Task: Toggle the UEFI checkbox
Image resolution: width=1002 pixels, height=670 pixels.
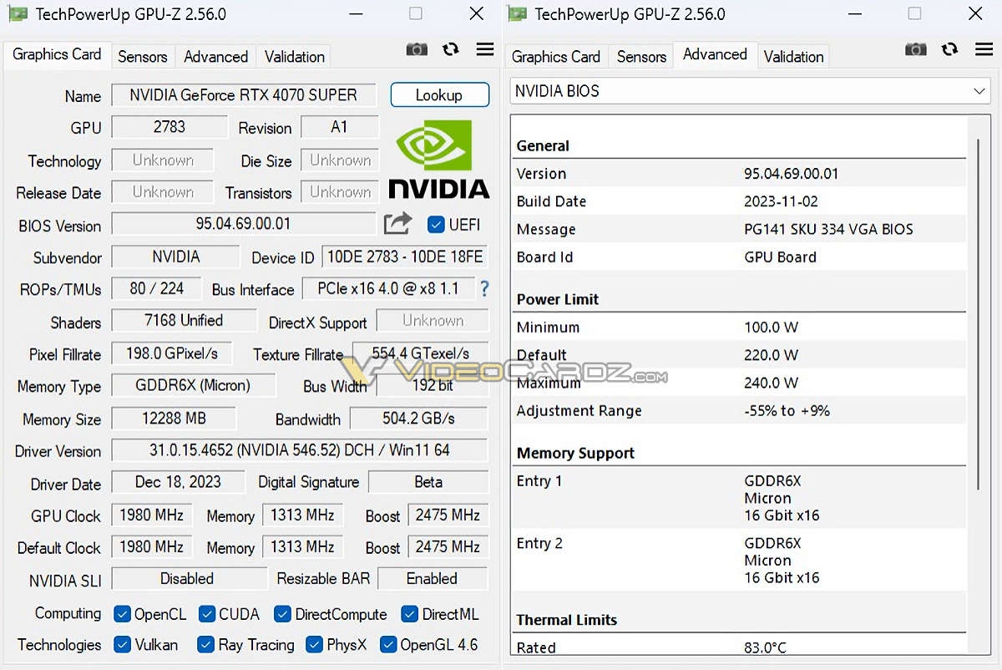Action: [436, 225]
